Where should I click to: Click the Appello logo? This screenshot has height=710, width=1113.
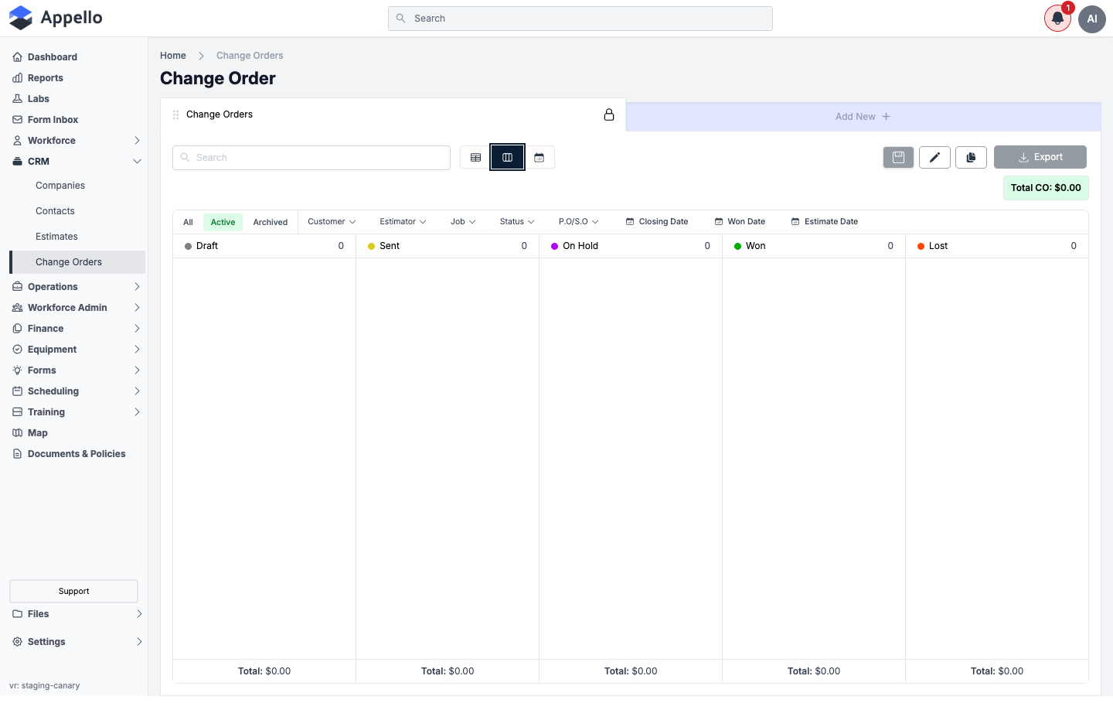coord(56,18)
